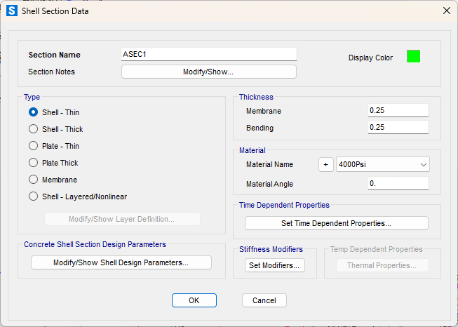Choose the Plate - Thin type
The image size is (458, 327).
(x=33, y=146)
